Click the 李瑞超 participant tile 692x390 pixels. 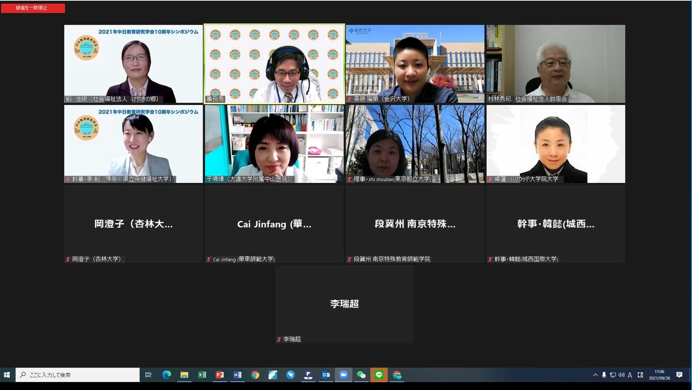pyautogui.click(x=345, y=304)
